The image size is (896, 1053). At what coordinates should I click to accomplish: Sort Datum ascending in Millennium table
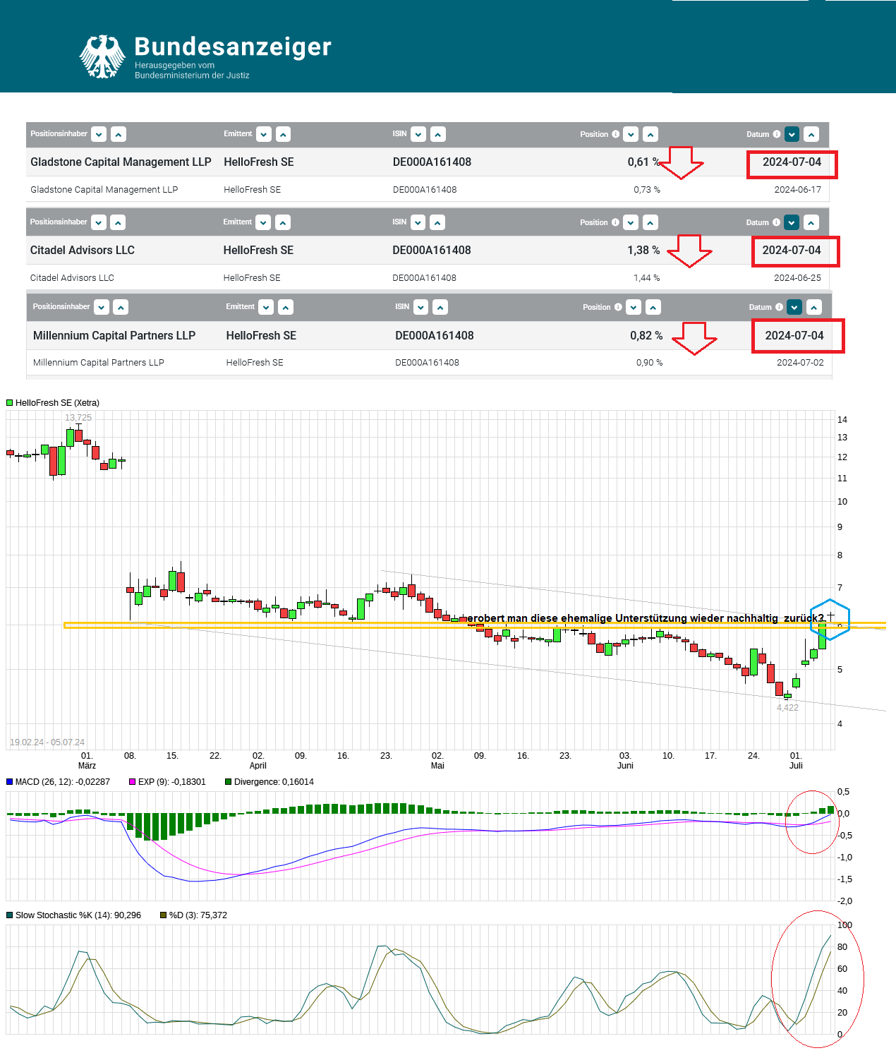point(814,307)
